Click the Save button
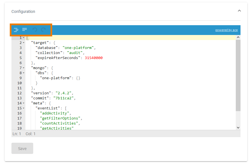Screen dimensions: 250x164 (22, 148)
